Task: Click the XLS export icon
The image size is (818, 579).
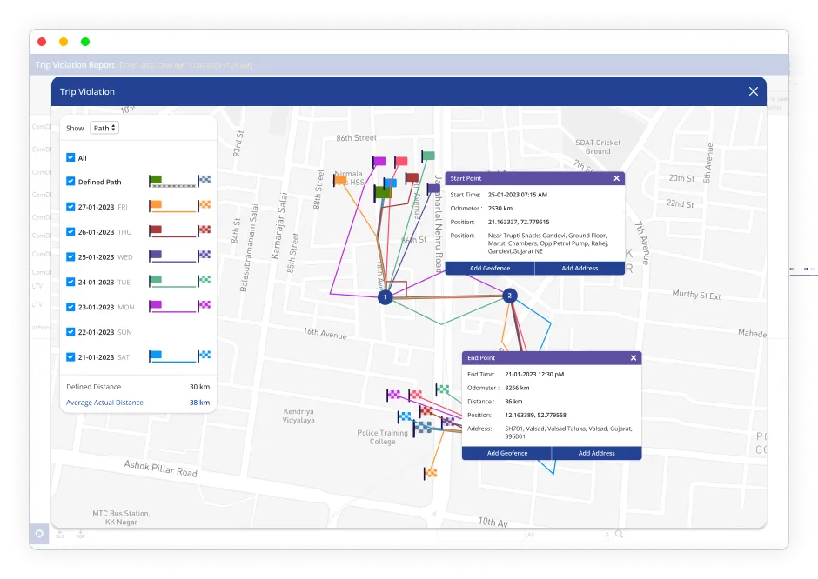Action: pos(60,534)
